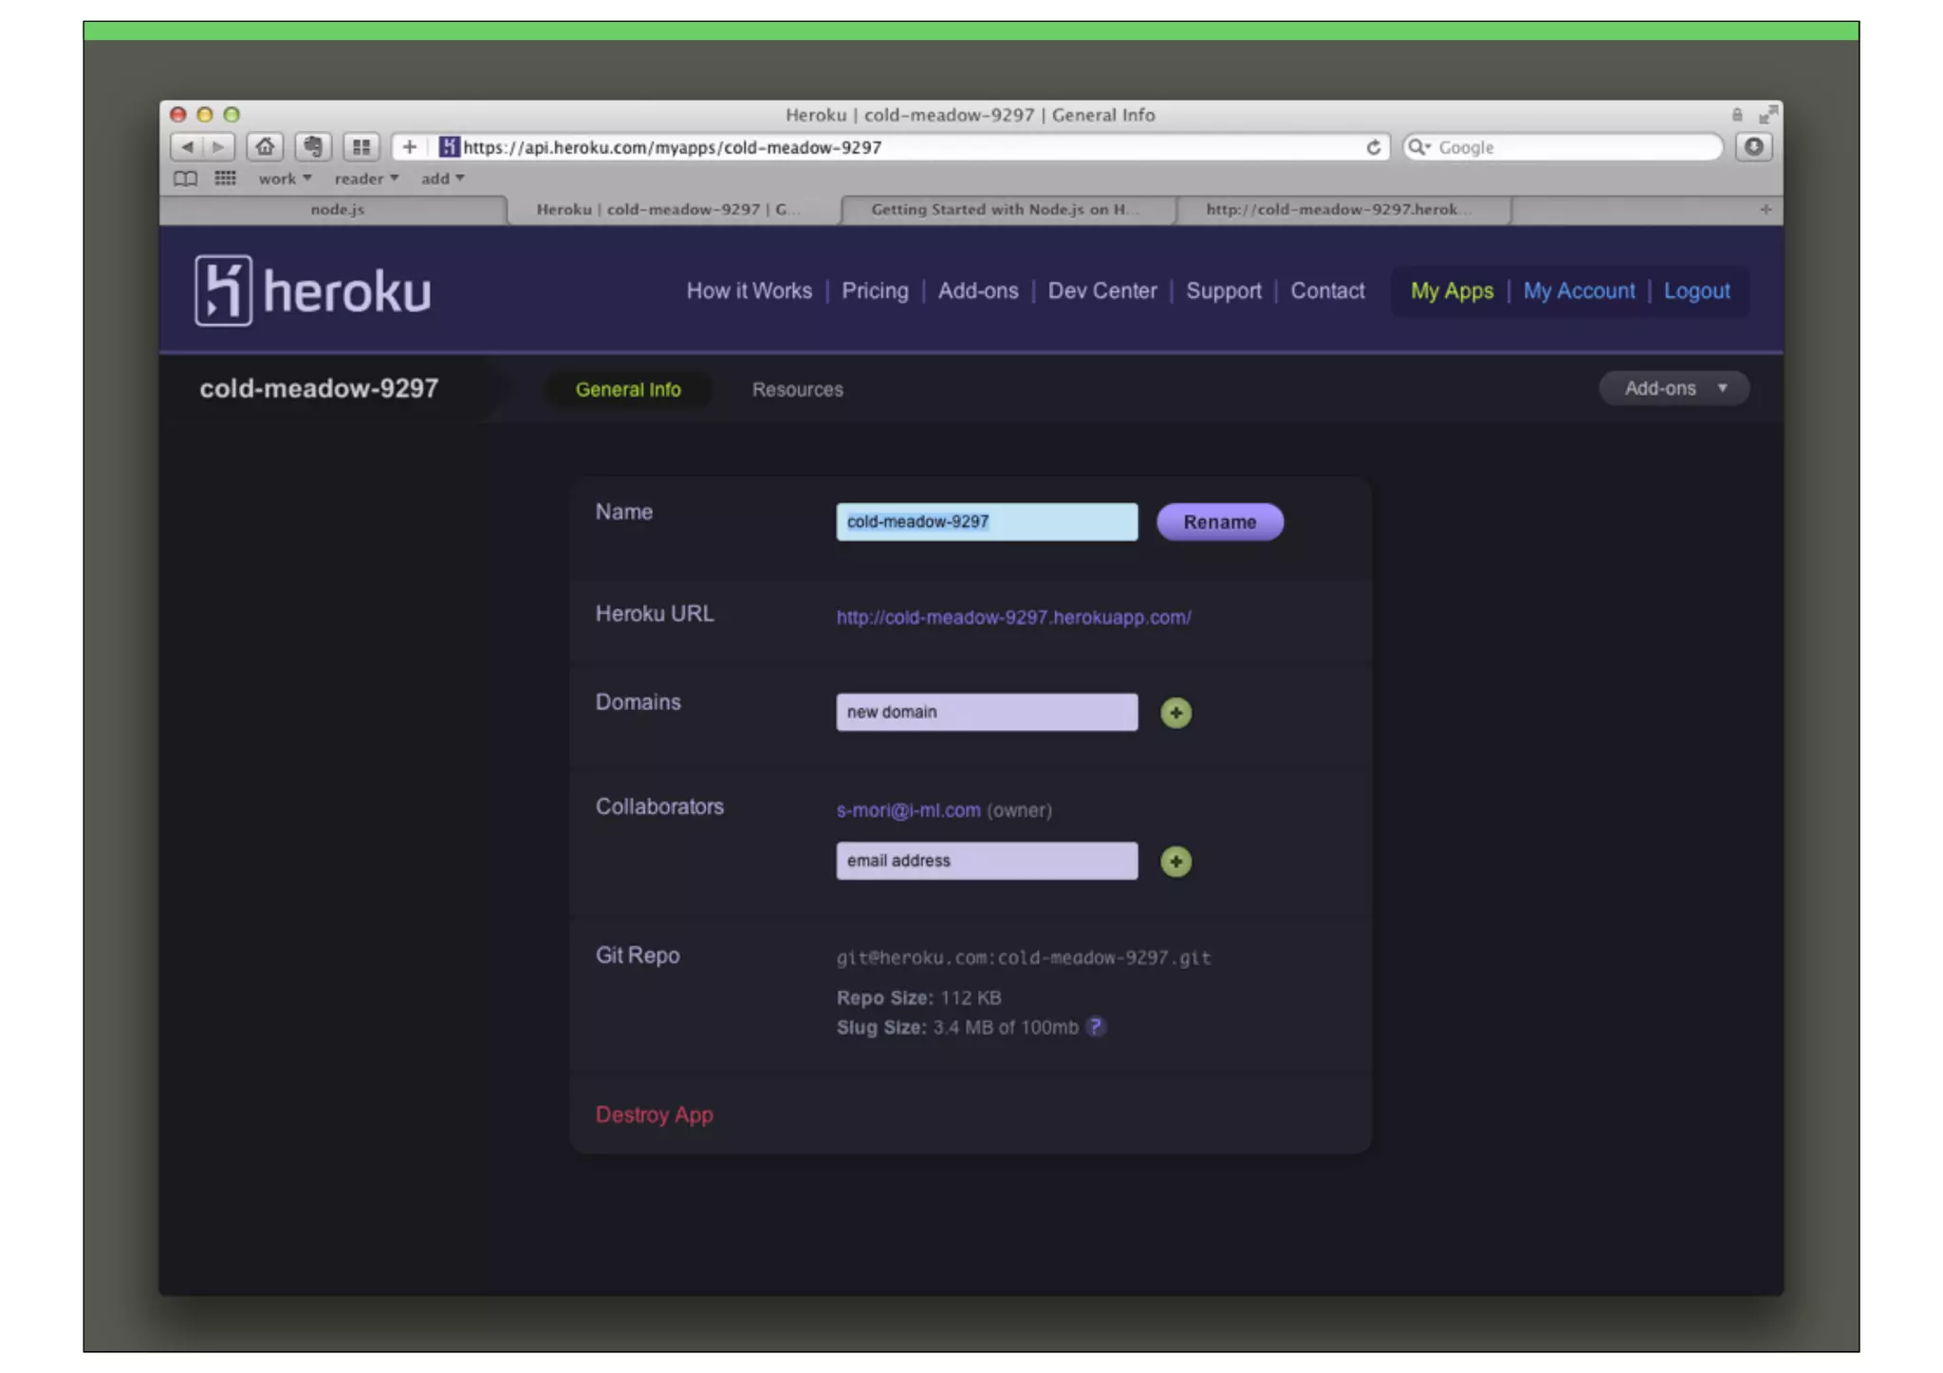Click the Slug Size help question icon

tap(1096, 1027)
